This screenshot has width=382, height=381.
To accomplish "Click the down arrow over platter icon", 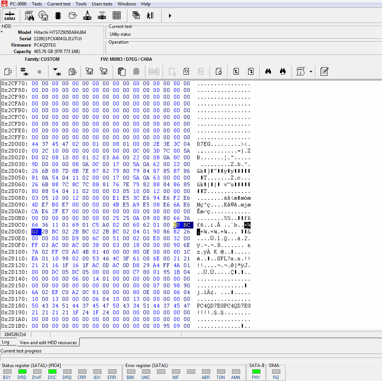I will (57, 71).
